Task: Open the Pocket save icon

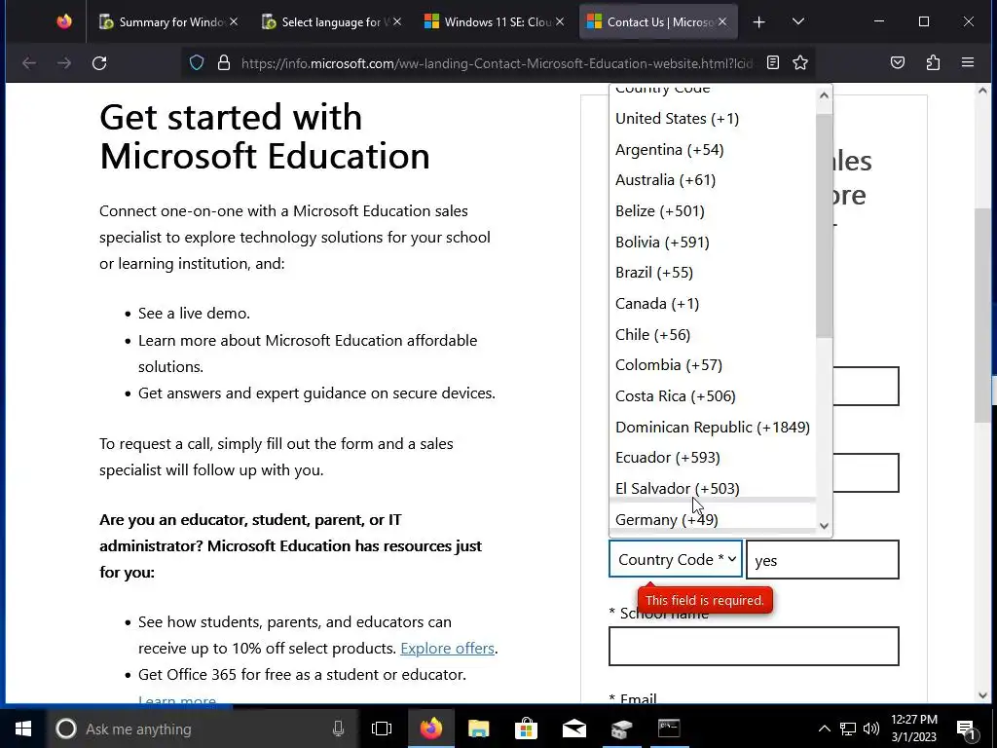Action: pyautogui.click(x=897, y=62)
